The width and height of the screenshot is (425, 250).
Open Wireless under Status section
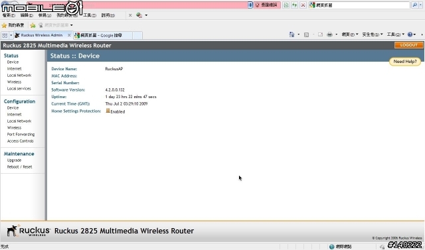[x=14, y=82]
